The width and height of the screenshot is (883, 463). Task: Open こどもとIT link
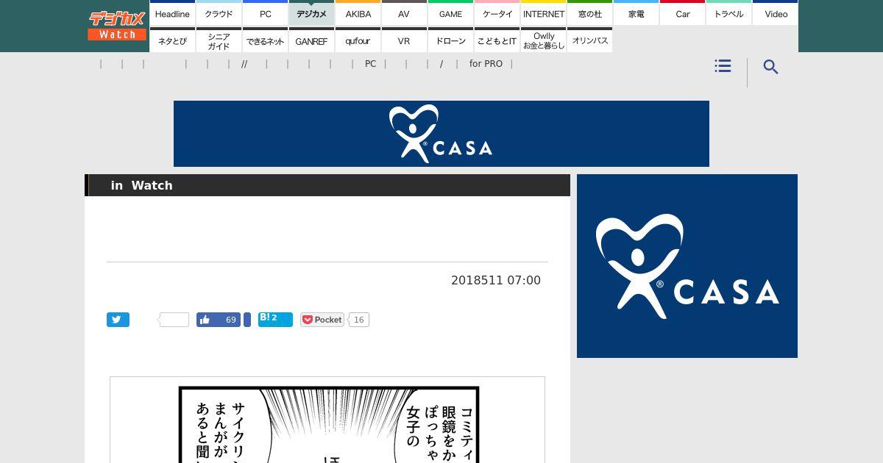tap(497, 40)
